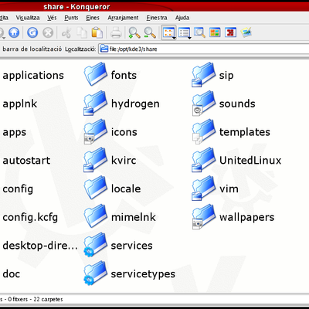The width and height of the screenshot is (309, 309).
Task: Select the mimelnk folder icon
Action: pyautogui.click(x=96, y=216)
